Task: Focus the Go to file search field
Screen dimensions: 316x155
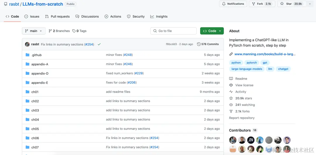Action: 173,31
